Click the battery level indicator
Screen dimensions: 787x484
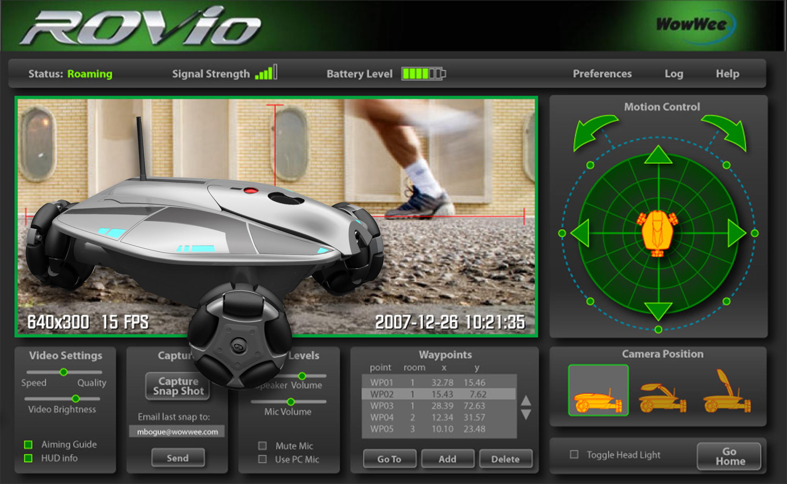424,74
